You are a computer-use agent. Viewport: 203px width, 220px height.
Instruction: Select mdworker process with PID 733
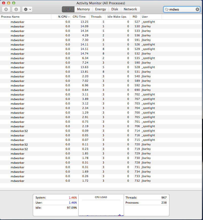click(101, 176)
